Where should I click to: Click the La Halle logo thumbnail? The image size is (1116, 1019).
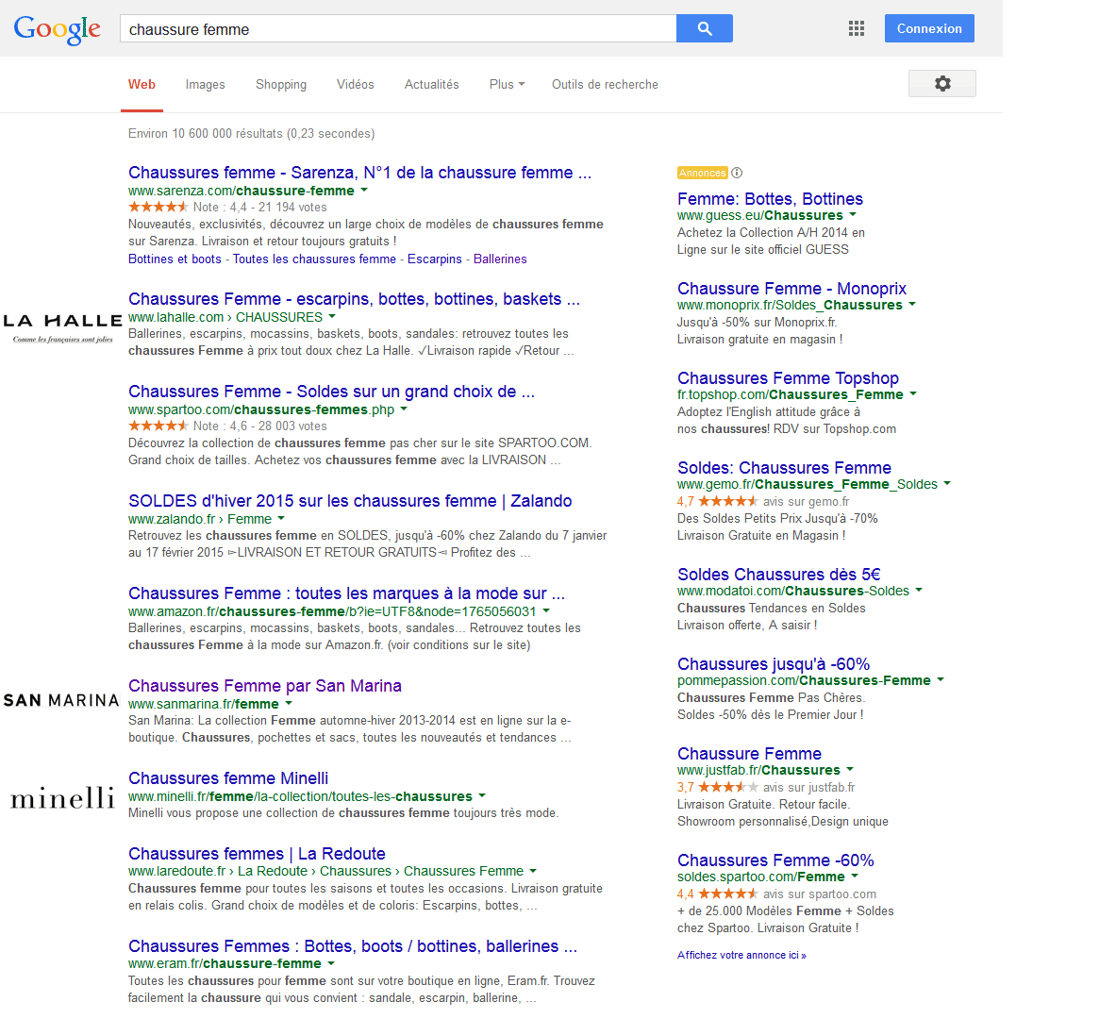click(x=62, y=328)
